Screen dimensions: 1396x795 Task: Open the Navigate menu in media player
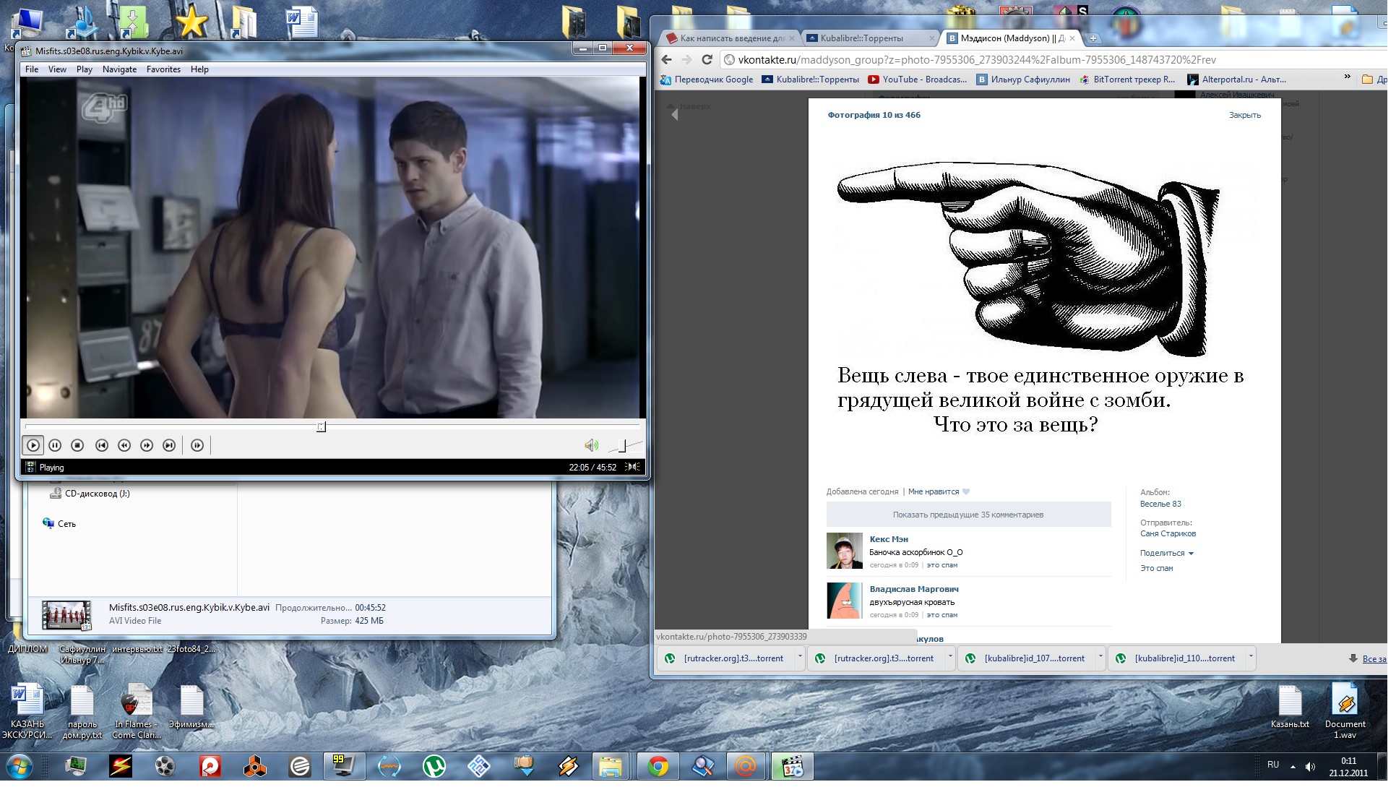[x=120, y=70]
